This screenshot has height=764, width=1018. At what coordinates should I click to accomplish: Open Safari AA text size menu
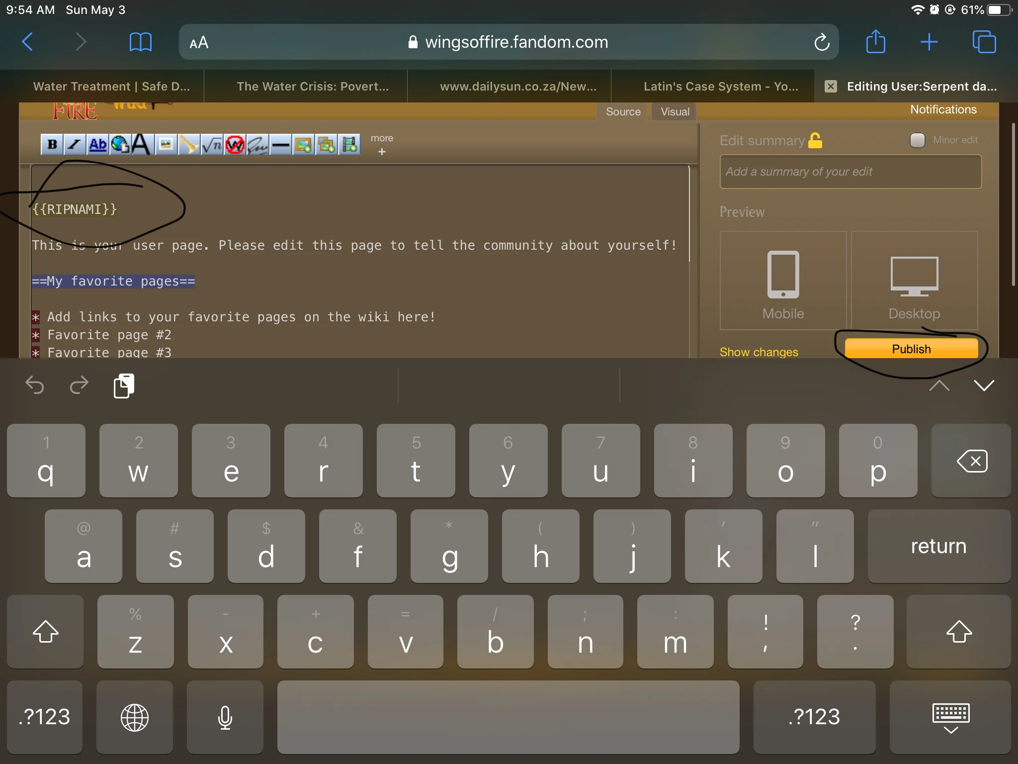tap(199, 43)
